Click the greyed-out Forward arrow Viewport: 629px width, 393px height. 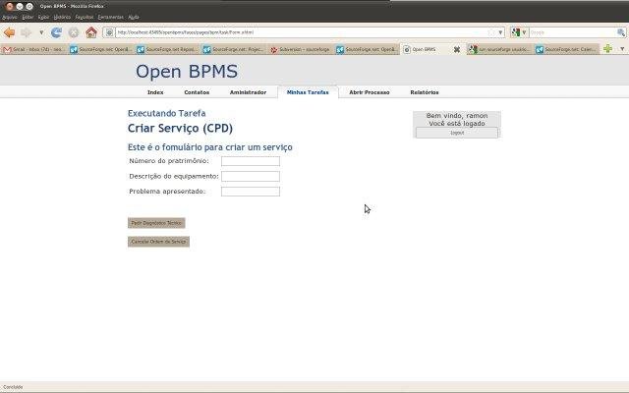tap(27, 32)
